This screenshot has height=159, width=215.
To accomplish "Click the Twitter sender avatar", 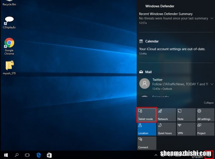I will point(144,84).
